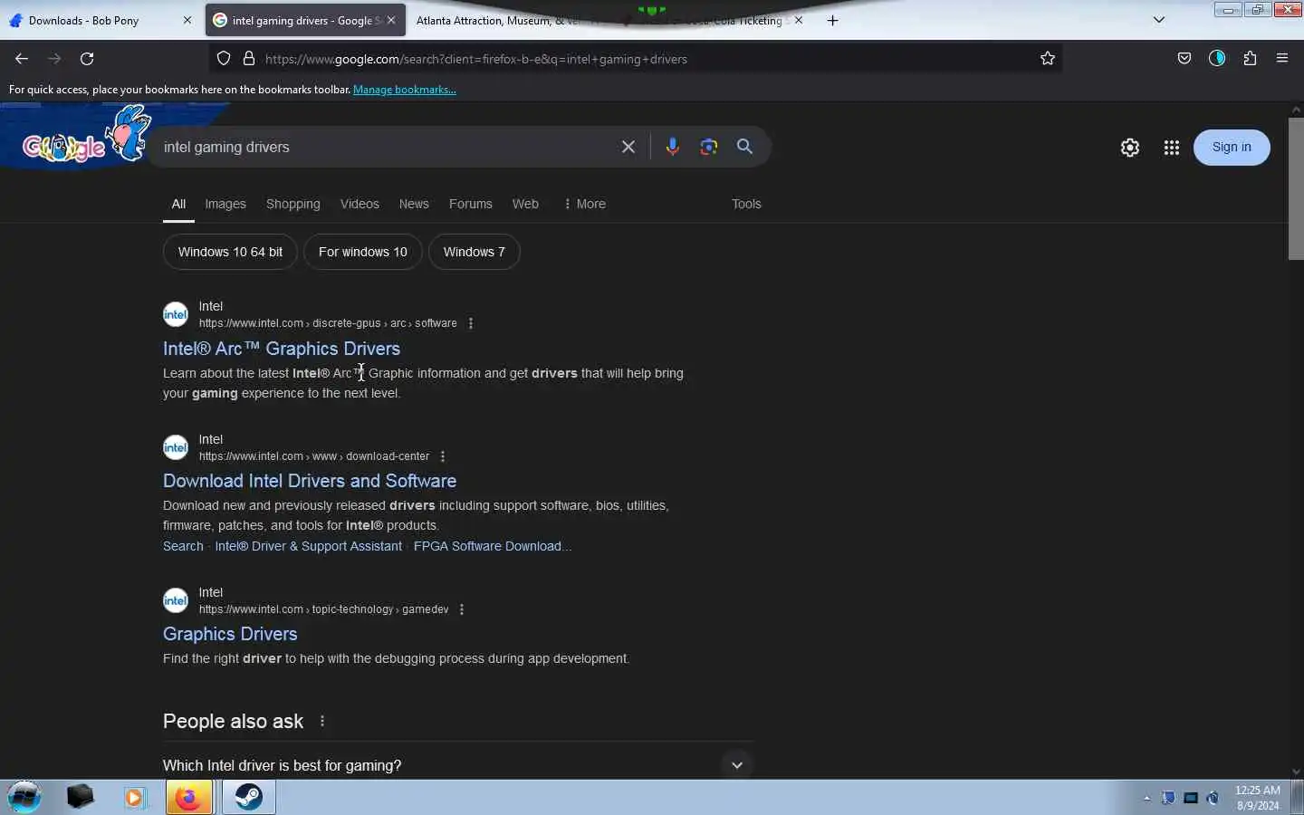Close the intel gaming drivers tab
The height and width of the screenshot is (815, 1304).
point(391,20)
